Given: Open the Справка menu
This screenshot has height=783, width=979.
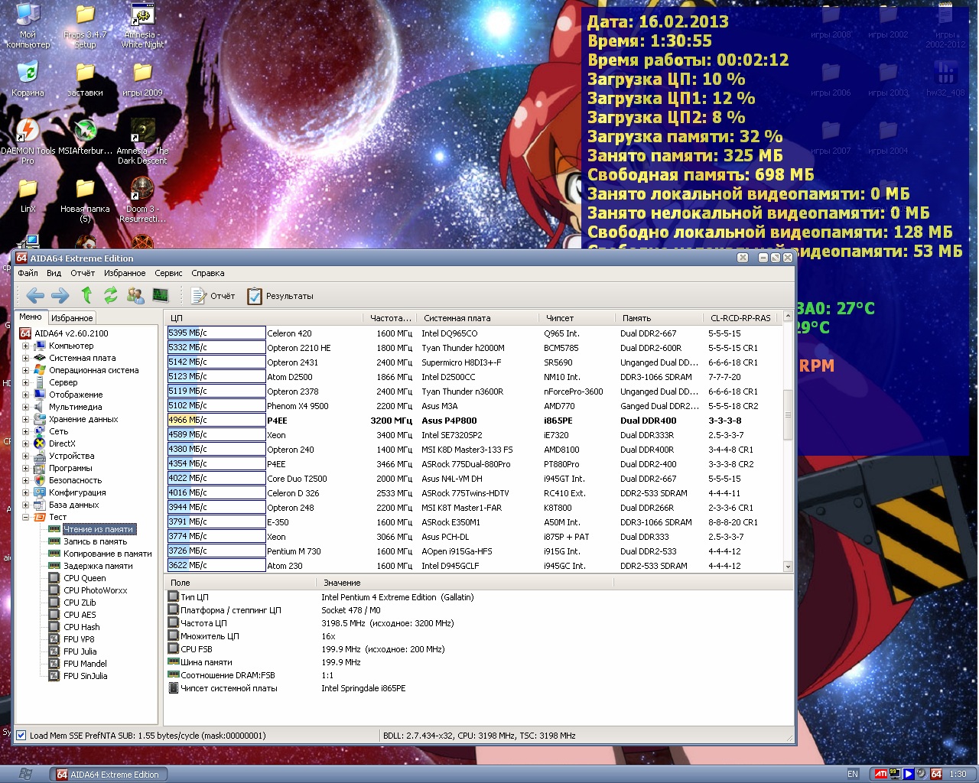Looking at the screenshot, I should [x=208, y=273].
